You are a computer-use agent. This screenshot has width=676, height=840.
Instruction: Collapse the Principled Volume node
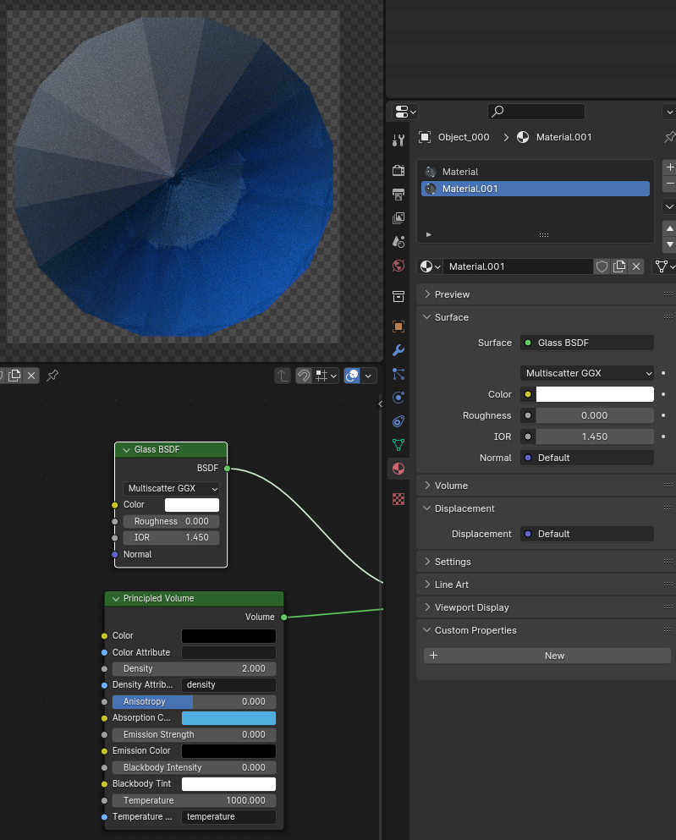point(116,599)
